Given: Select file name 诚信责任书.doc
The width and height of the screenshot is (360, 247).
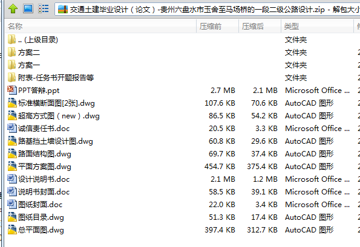Looking at the screenshot, I should (x=44, y=128).
